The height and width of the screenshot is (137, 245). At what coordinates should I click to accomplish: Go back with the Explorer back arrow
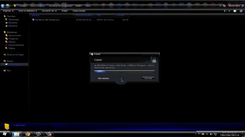3,6
